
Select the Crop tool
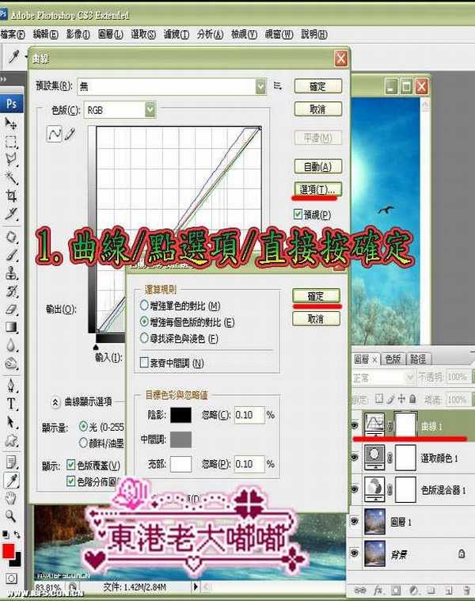11,196
